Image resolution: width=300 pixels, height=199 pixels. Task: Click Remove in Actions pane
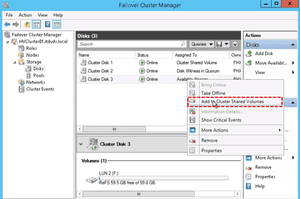[x=263, y=167]
